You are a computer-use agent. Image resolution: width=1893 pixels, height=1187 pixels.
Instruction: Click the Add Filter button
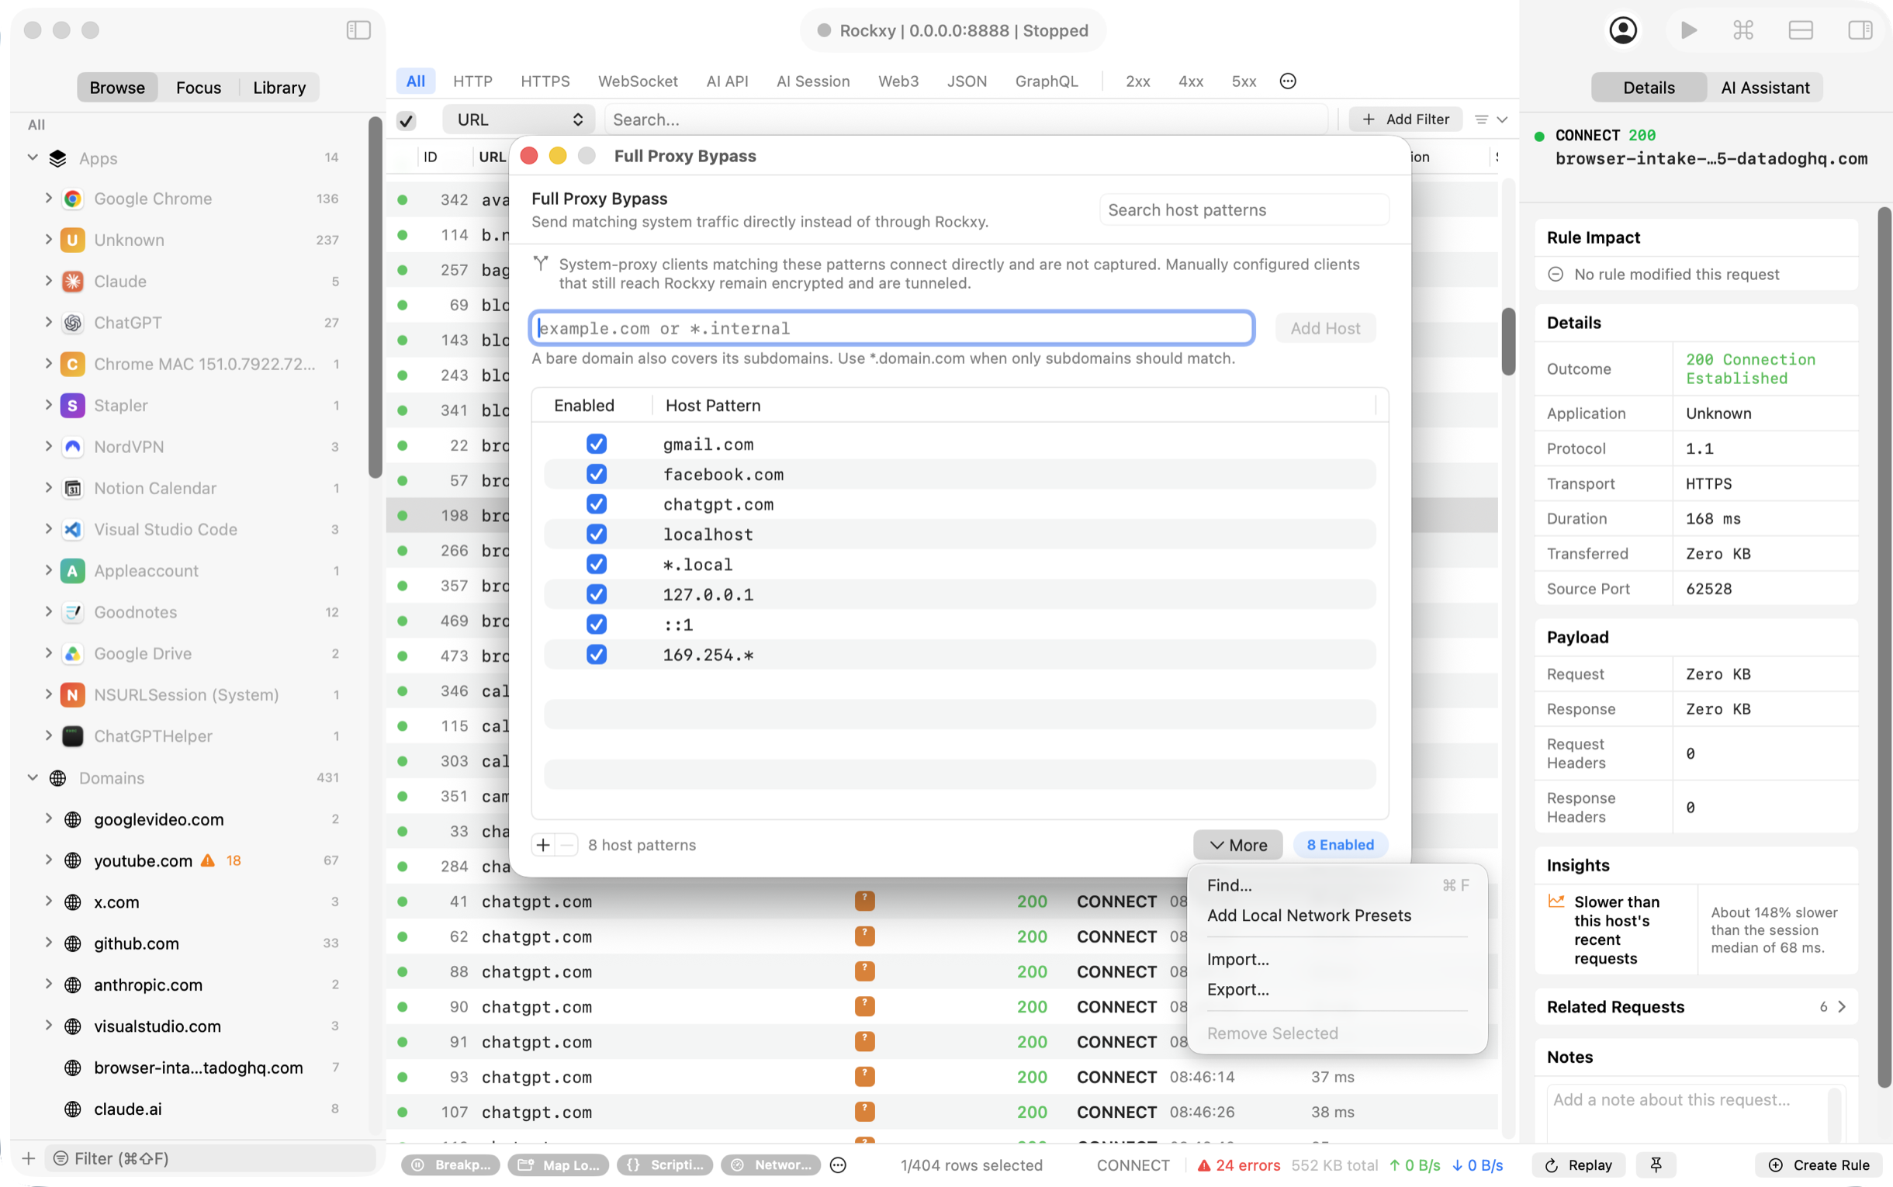tap(1405, 119)
